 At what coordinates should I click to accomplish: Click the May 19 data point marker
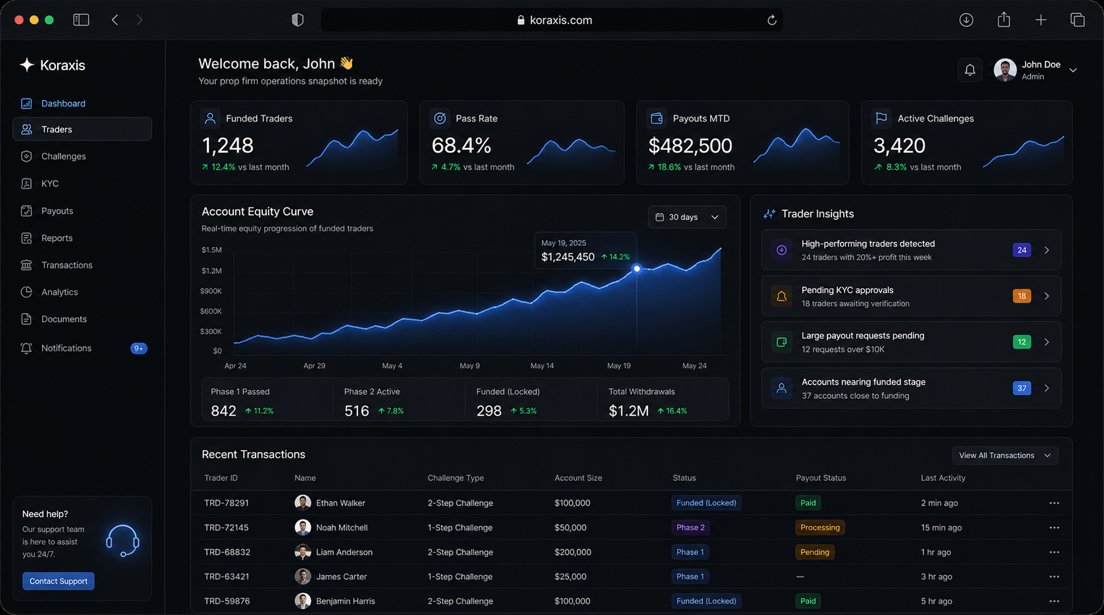[636, 269]
